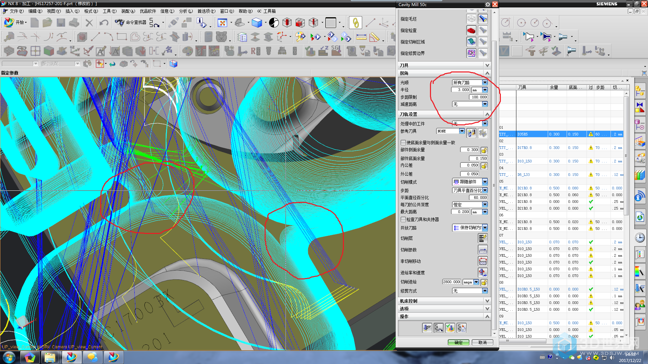Open the 切削模式 dropdown showing 跟随部件
This screenshot has height=364, width=648.
[470, 182]
